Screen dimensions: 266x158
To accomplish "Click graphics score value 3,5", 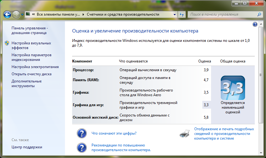I will tap(206, 92).
